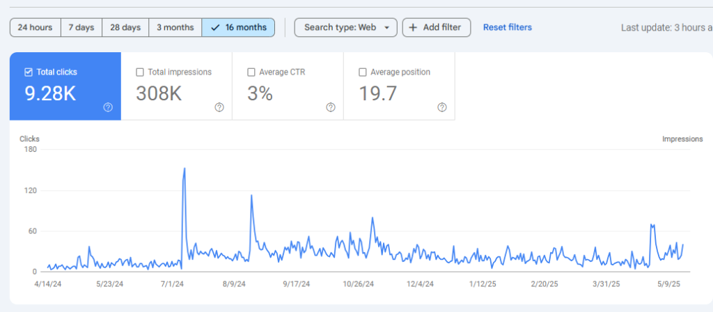Click the Last update status text
The width and height of the screenshot is (713, 312).
666,28
